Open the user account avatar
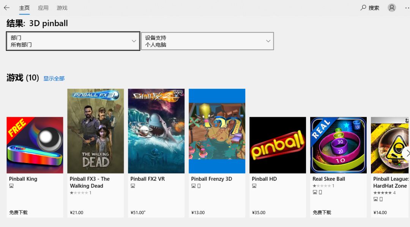The width and height of the screenshot is (410, 227). click(392, 8)
